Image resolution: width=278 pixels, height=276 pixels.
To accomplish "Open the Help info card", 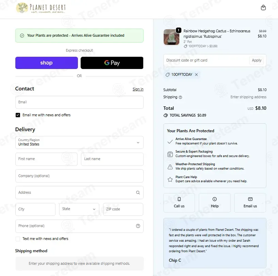I will tap(214, 203).
